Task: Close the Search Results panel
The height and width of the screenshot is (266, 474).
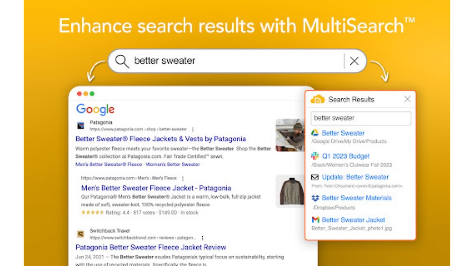Action: click(x=407, y=99)
